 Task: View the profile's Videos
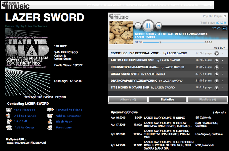click(x=48, y=97)
